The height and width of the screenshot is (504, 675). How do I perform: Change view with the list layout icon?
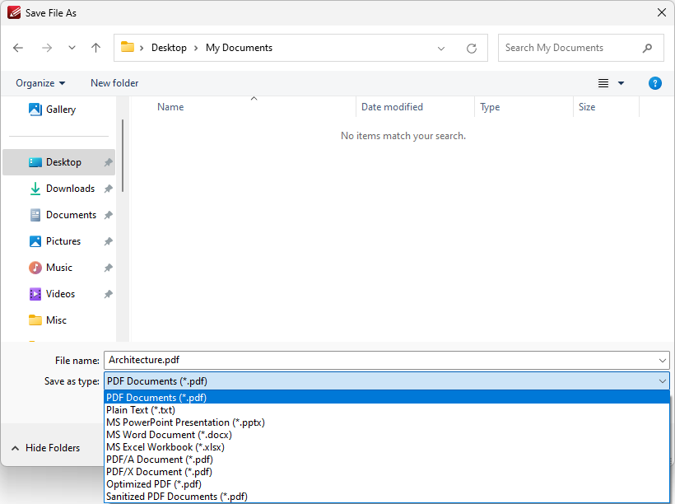(603, 83)
